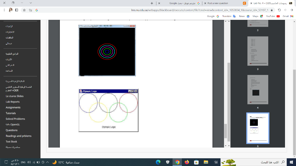
Task: Expand hidden icons in the system tray
Action: point(47,162)
